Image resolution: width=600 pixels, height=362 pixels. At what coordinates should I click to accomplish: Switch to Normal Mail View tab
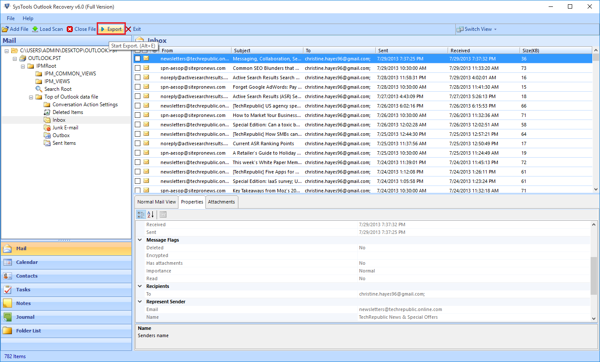coord(156,202)
